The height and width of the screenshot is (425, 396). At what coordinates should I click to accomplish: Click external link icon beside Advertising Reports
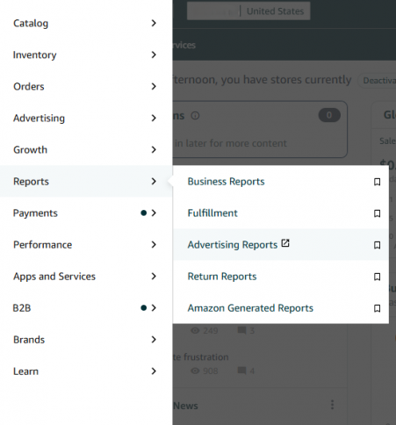[285, 243]
